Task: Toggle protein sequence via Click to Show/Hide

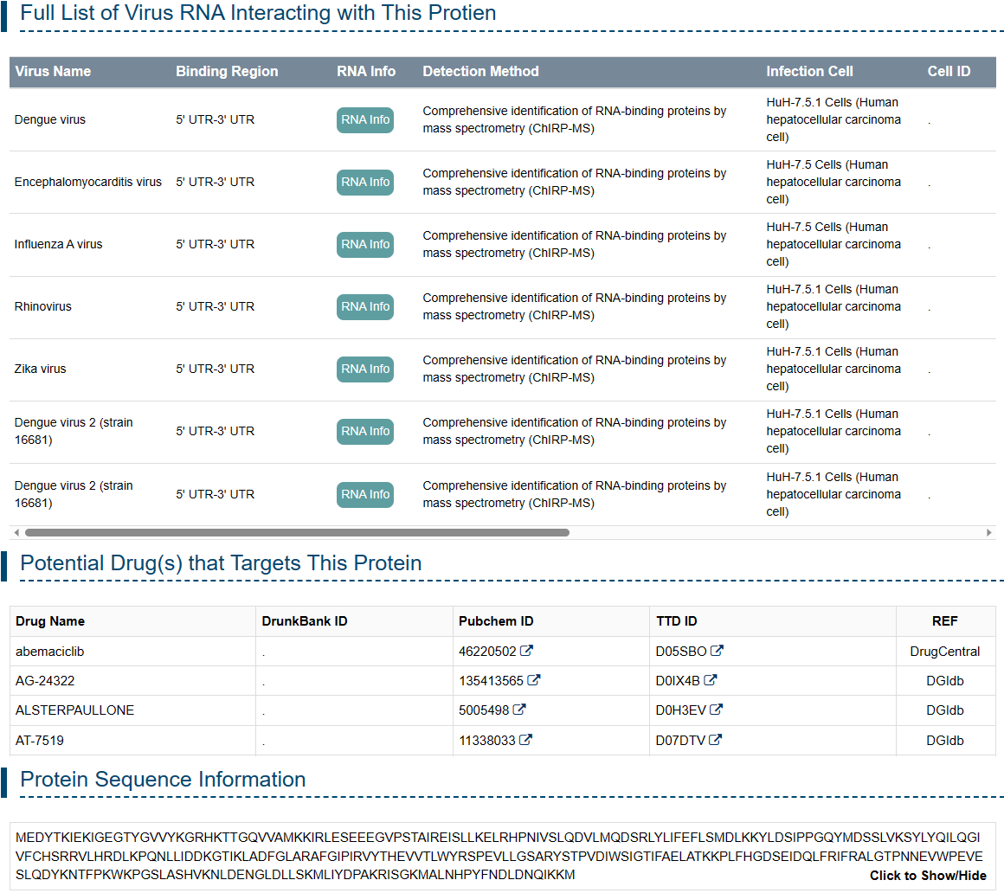Action: [x=928, y=876]
